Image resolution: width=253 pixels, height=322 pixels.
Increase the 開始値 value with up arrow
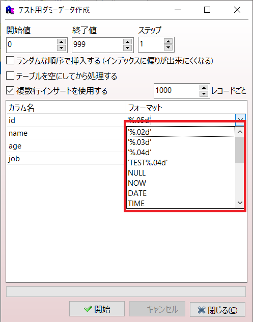61,42
